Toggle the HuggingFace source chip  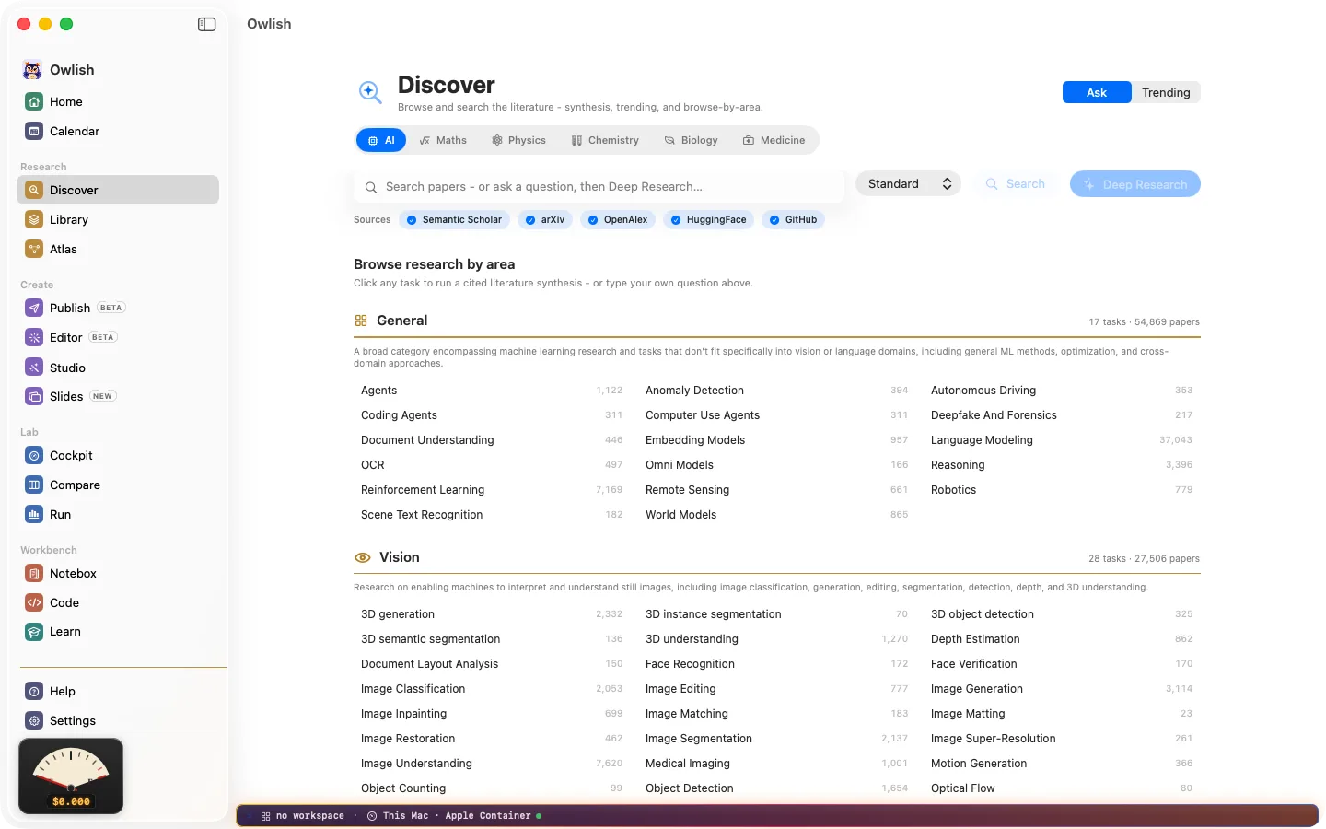(x=708, y=219)
